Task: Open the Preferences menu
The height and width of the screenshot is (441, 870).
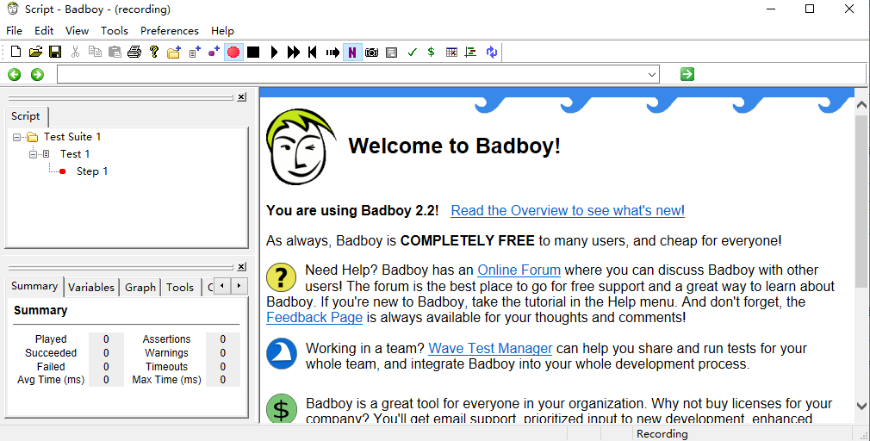Action: coord(169,30)
